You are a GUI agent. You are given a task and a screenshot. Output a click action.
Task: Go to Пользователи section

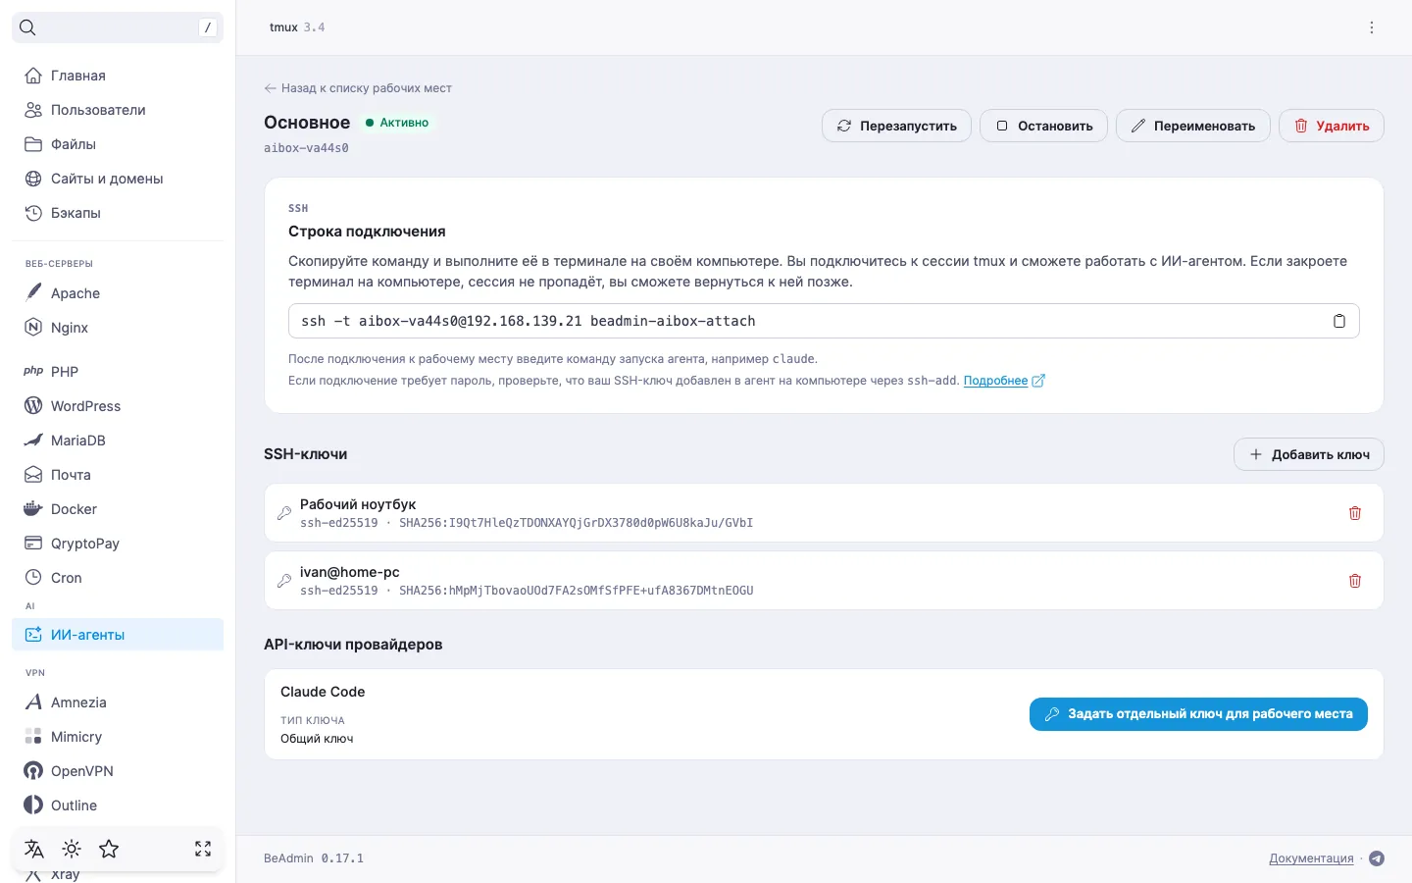(x=118, y=110)
